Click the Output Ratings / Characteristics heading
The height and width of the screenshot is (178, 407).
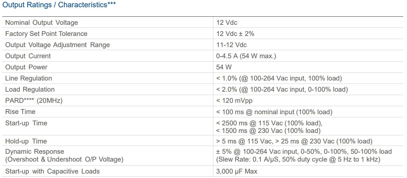coord(59,5)
